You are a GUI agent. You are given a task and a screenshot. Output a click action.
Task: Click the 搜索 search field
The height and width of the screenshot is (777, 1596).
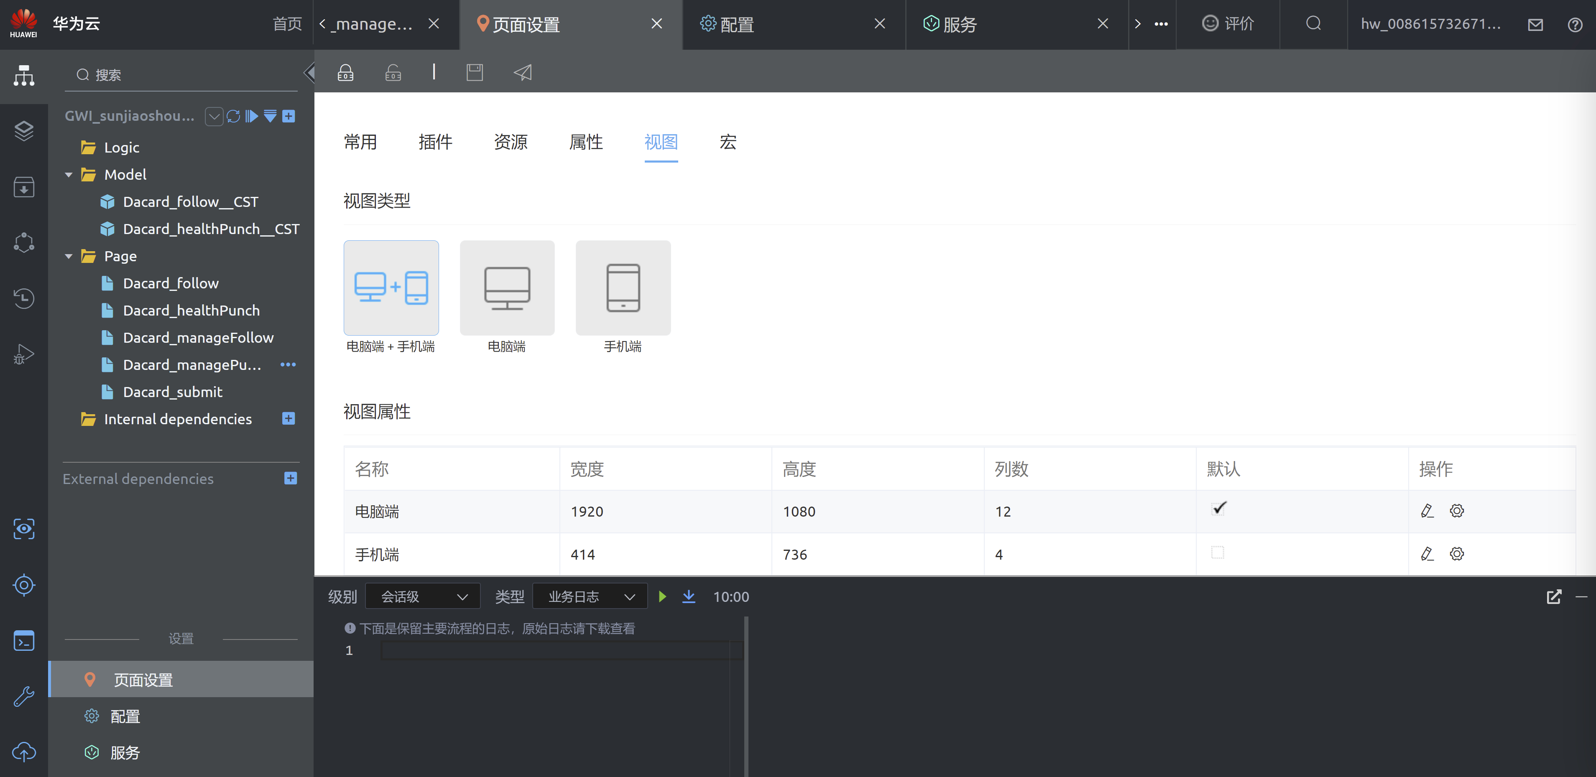186,75
